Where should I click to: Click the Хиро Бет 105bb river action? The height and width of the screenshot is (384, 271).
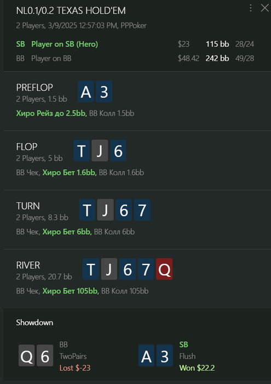(71, 291)
